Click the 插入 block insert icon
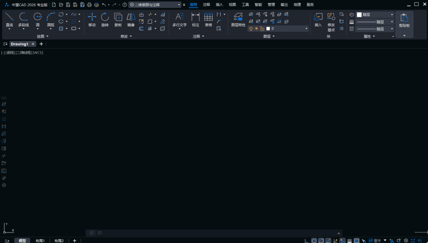This screenshot has width=428, height=243. point(318,20)
